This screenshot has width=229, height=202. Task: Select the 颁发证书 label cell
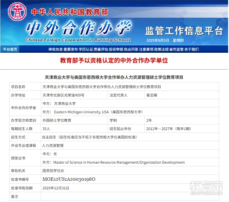click(25, 158)
